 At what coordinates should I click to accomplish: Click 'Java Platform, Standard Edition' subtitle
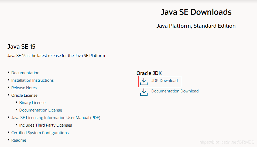[196, 26]
